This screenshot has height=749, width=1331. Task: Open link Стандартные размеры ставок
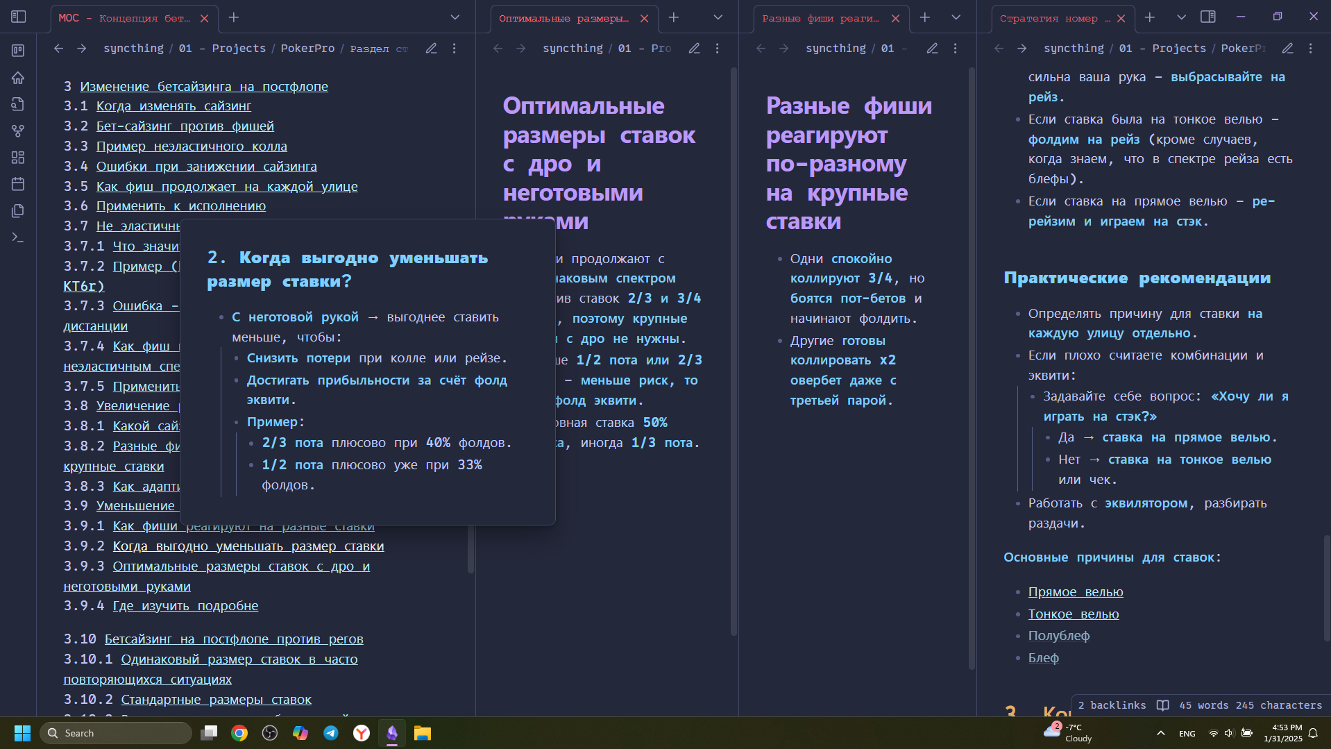click(x=216, y=700)
